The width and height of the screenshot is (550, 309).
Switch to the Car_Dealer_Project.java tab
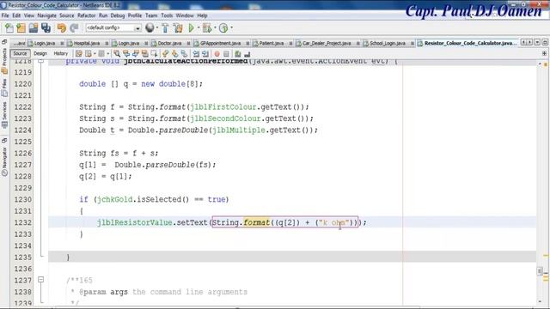pyautogui.click(x=327, y=43)
